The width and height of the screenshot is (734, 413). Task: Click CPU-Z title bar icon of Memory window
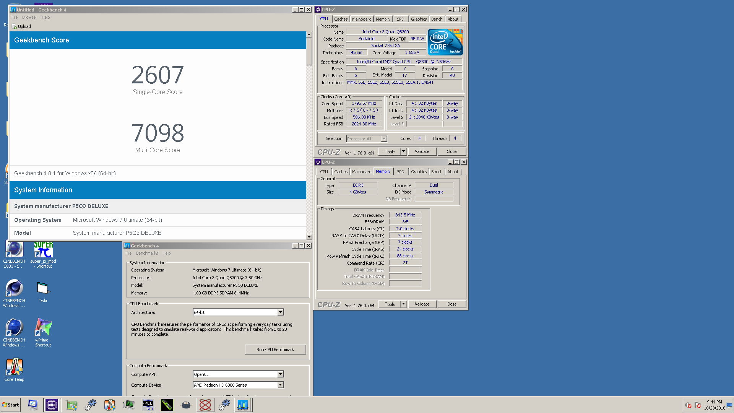point(318,162)
